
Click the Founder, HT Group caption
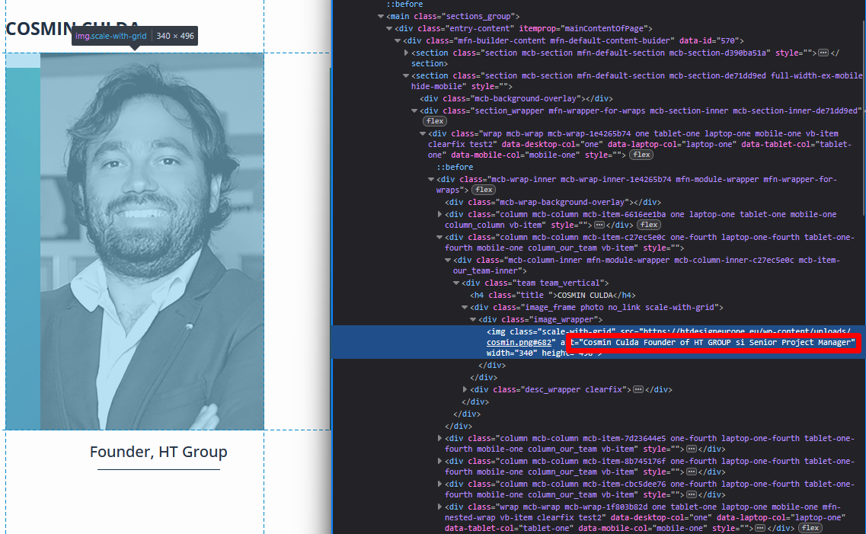tap(158, 452)
